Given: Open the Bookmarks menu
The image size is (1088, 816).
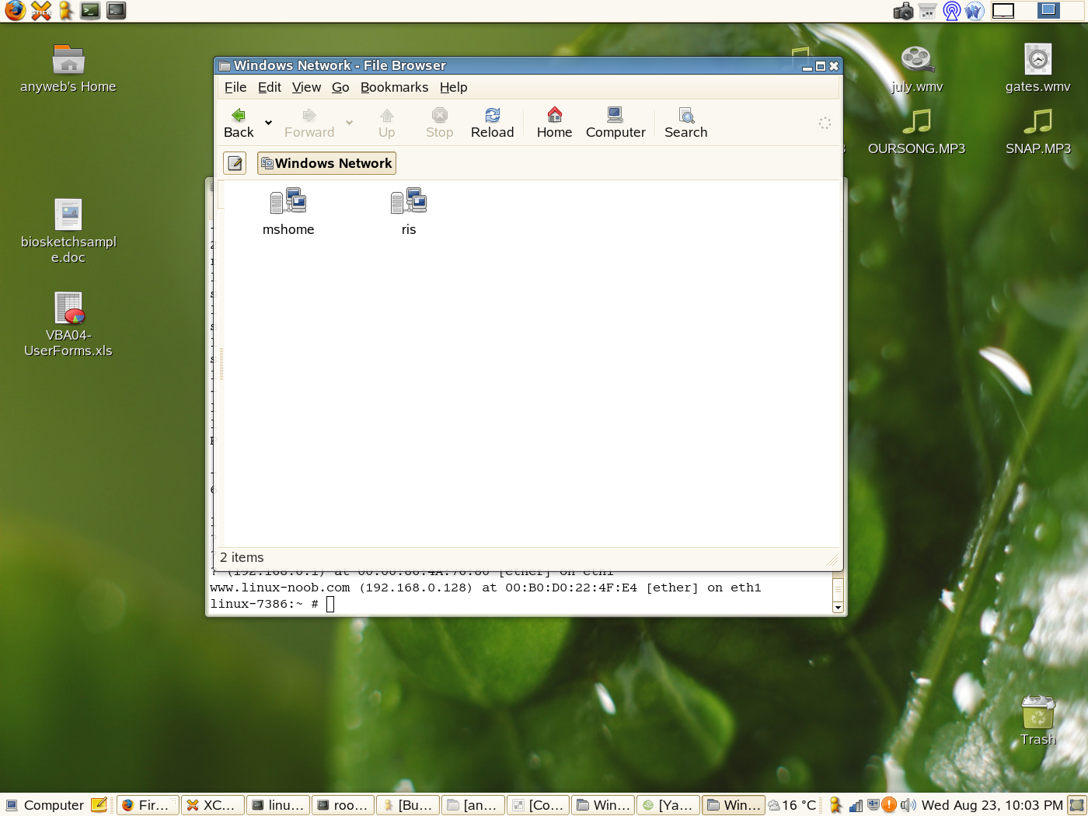Looking at the screenshot, I should click(394, 87).
